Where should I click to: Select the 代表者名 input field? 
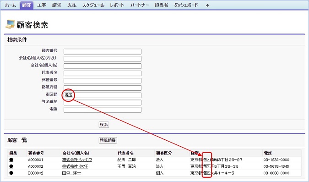pos(103,73)
